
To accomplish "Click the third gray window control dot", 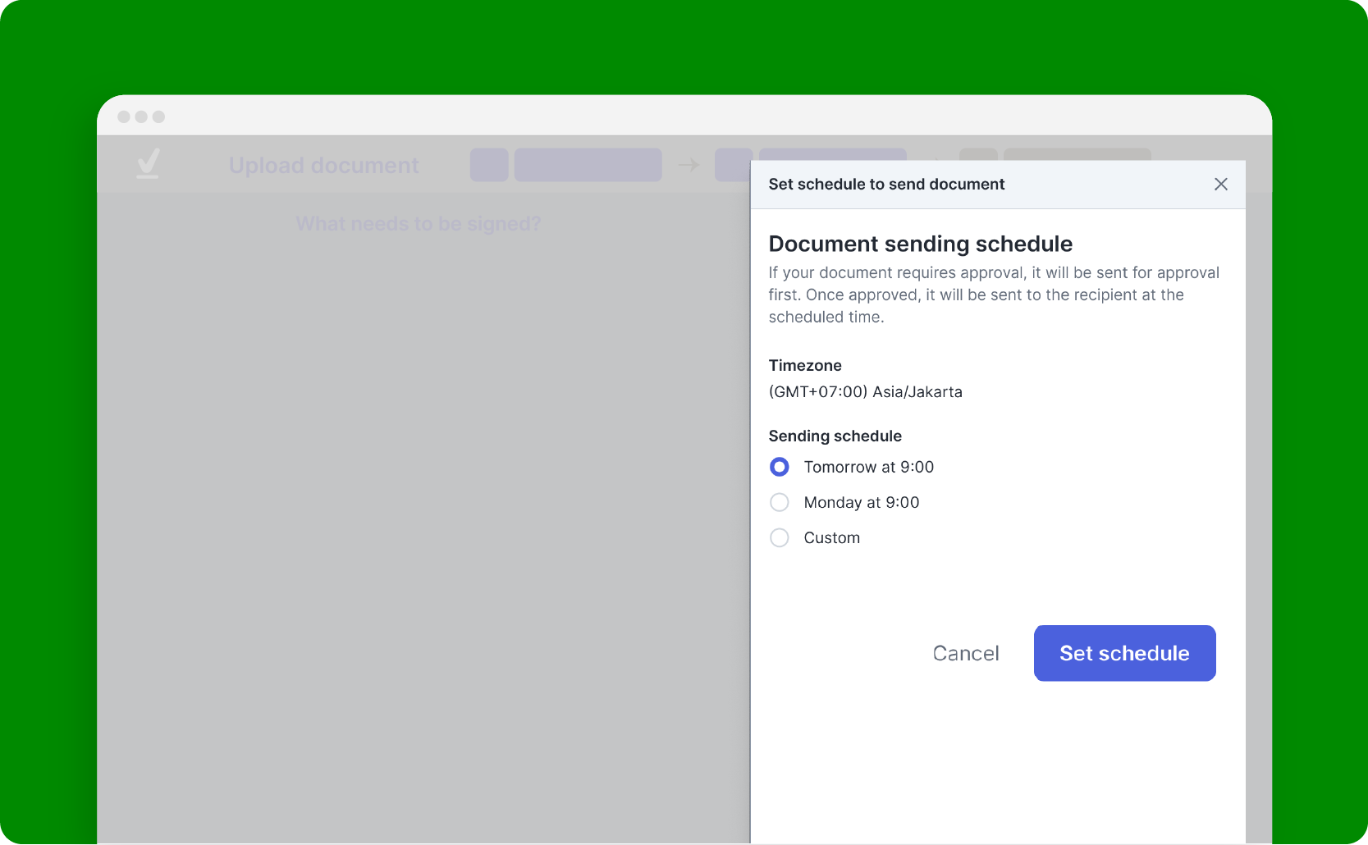I will (x=159, y=116).
